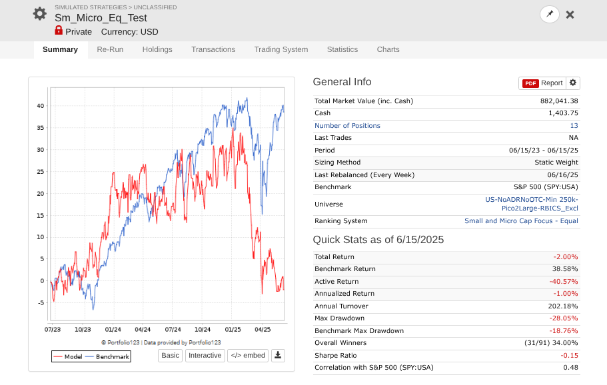The width and height of the screenshot is (607, 385).
Task: Open the embed code button
Action: point(248,355)
